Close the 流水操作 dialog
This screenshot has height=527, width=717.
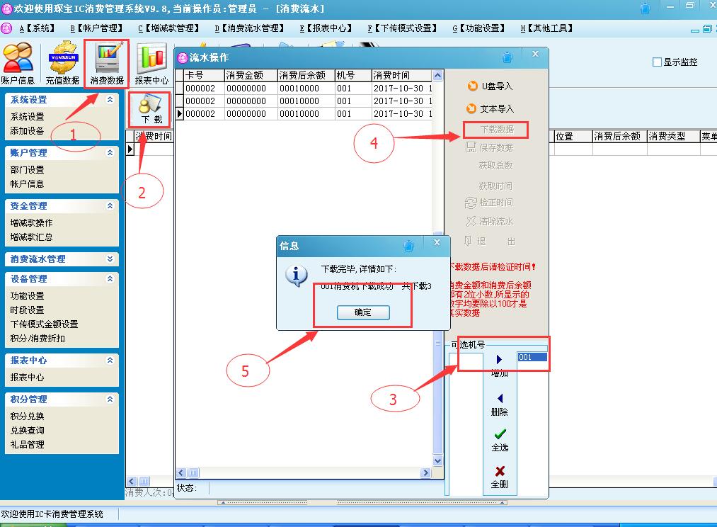click(536, 54)
